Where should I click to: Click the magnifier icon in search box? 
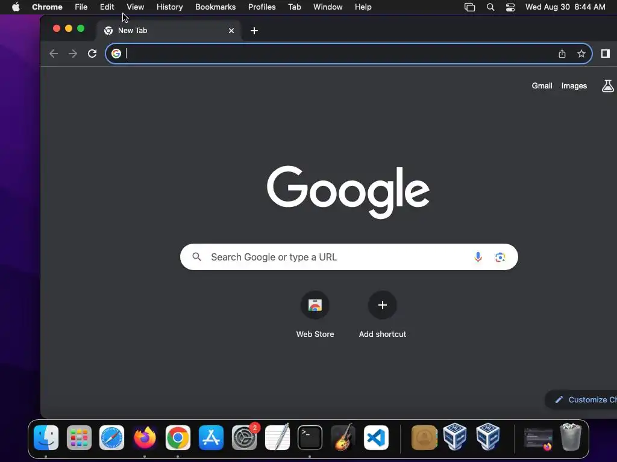pos(197,257)
